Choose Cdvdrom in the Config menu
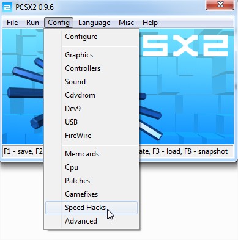 click(91, 95)
